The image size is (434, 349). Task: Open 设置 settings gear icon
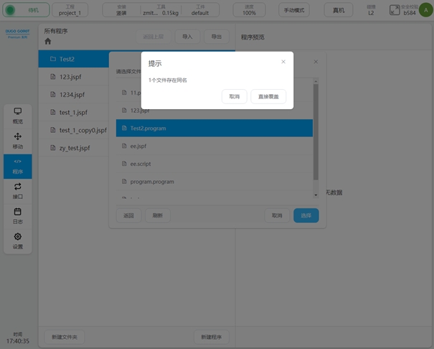18,241
